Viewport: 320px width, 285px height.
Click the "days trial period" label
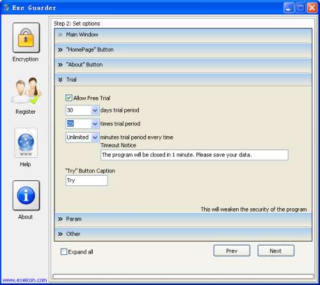(120, 111)
